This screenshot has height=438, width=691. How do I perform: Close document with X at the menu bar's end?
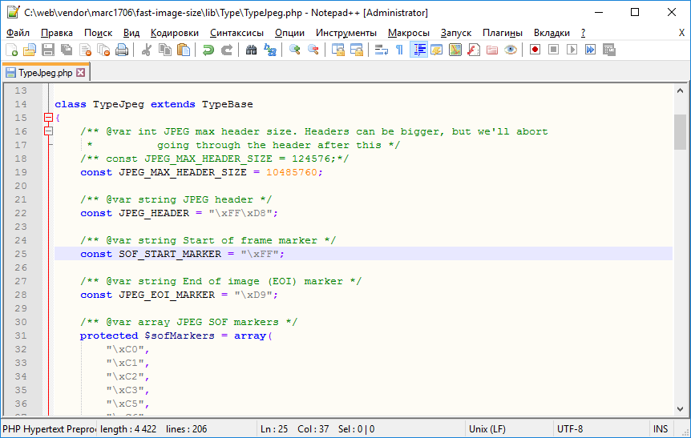681,33
